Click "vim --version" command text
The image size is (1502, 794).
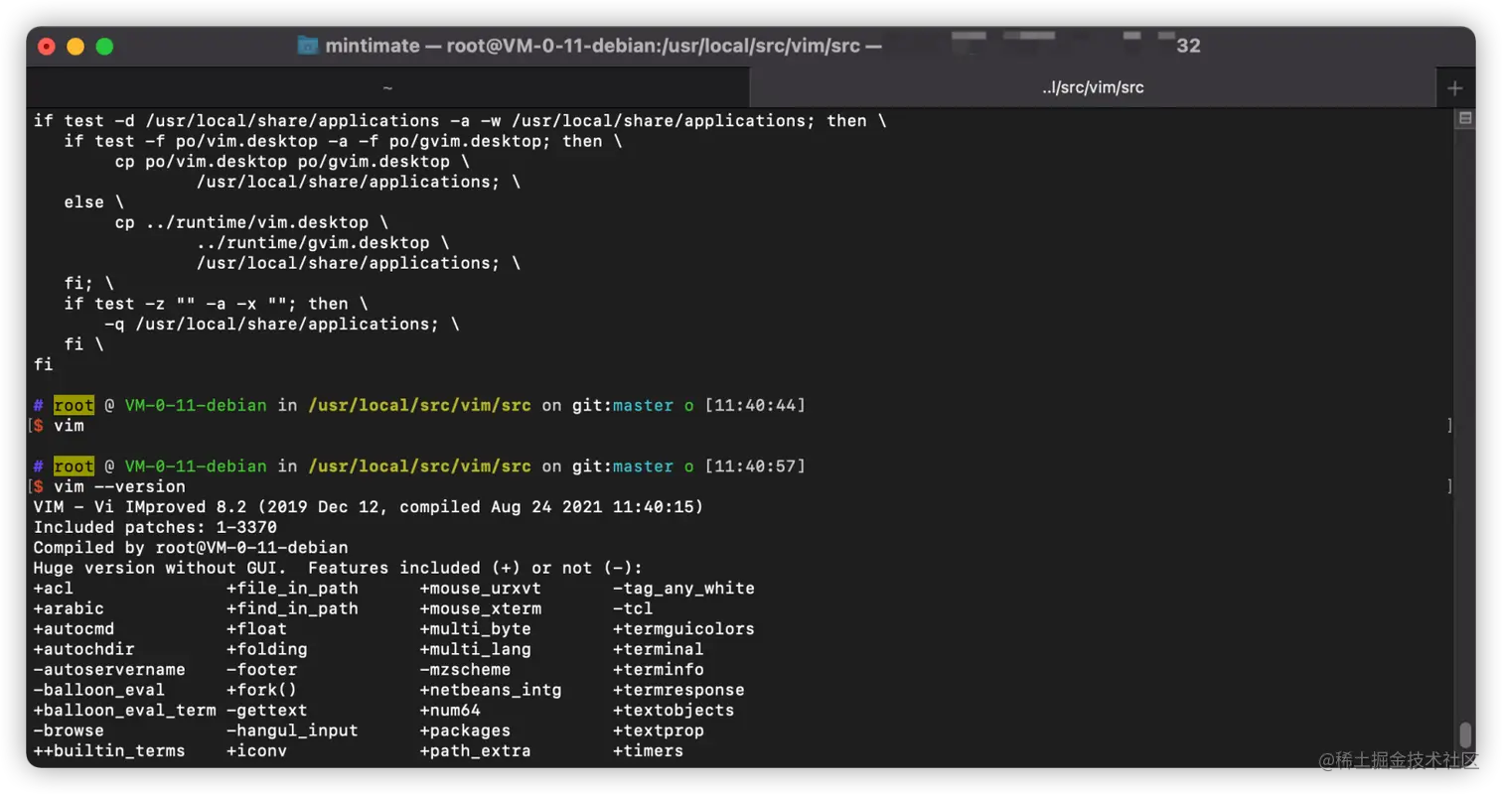point(119,486)
